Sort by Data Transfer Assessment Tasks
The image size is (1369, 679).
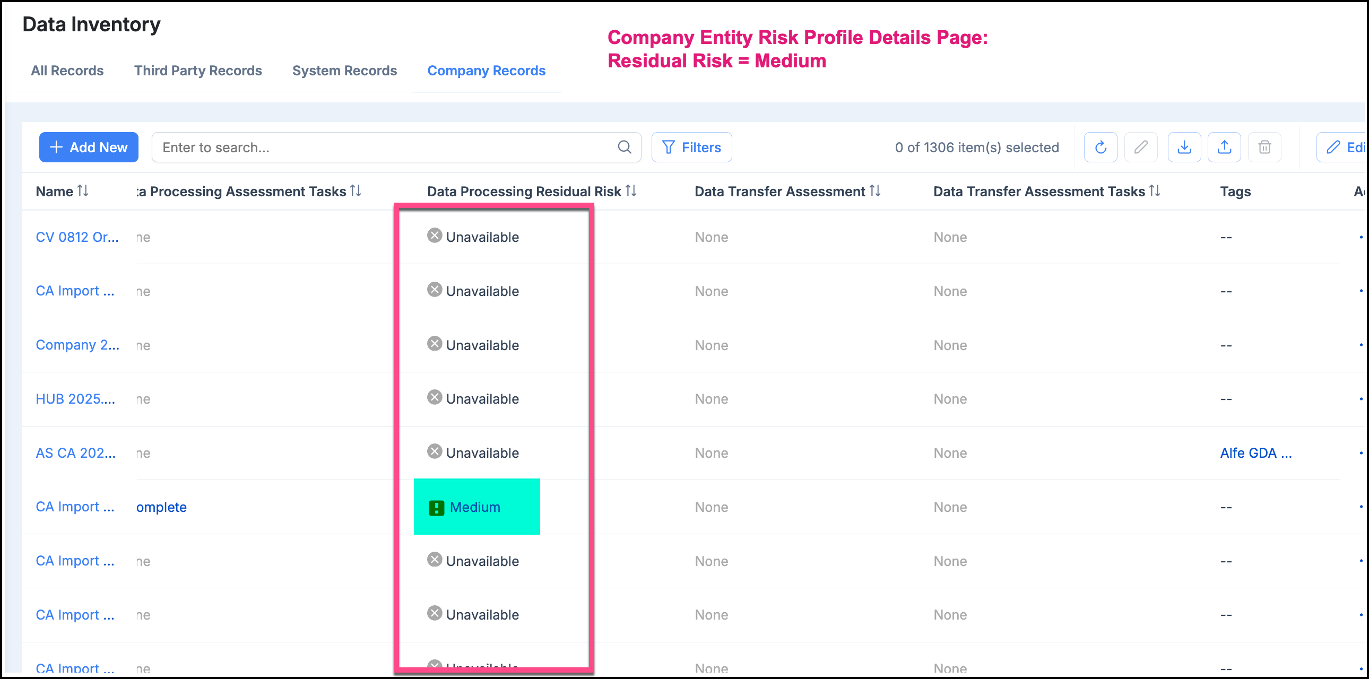click(1154, 191)
